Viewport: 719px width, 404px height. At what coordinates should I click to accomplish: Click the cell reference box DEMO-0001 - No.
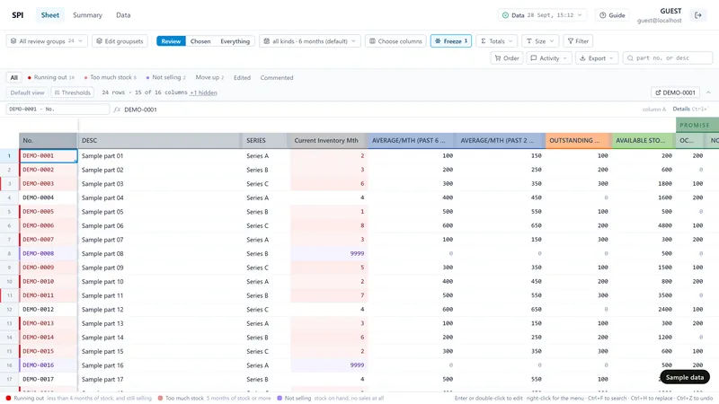[x=58, y=109]
